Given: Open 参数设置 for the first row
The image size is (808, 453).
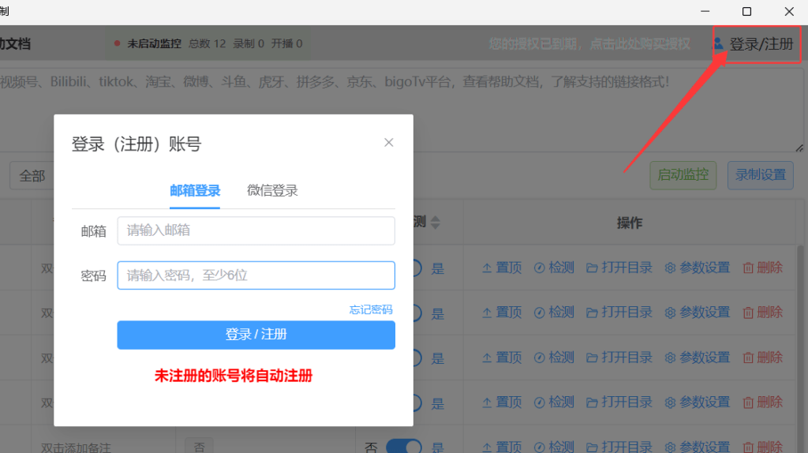Looking at the screenshot, I should point(698,268).
